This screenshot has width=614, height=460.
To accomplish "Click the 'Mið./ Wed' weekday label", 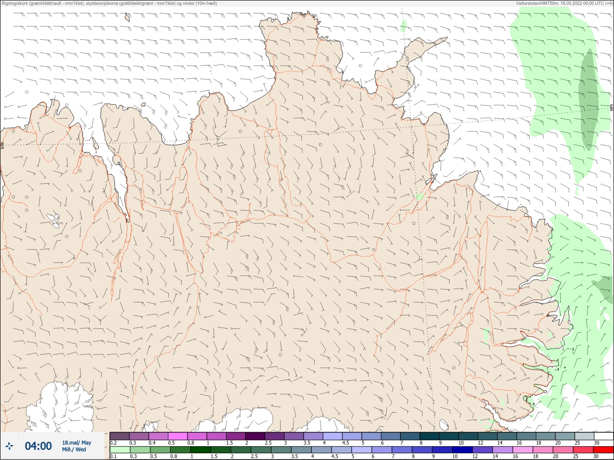I will click(74, 449).
